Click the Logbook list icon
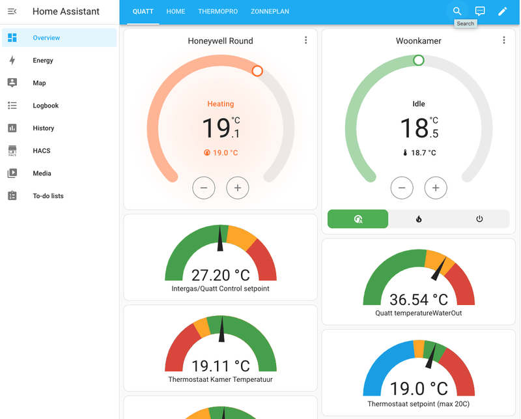Image resolution: width=521 pixels, height=419 pixels. tap(12, 106)
